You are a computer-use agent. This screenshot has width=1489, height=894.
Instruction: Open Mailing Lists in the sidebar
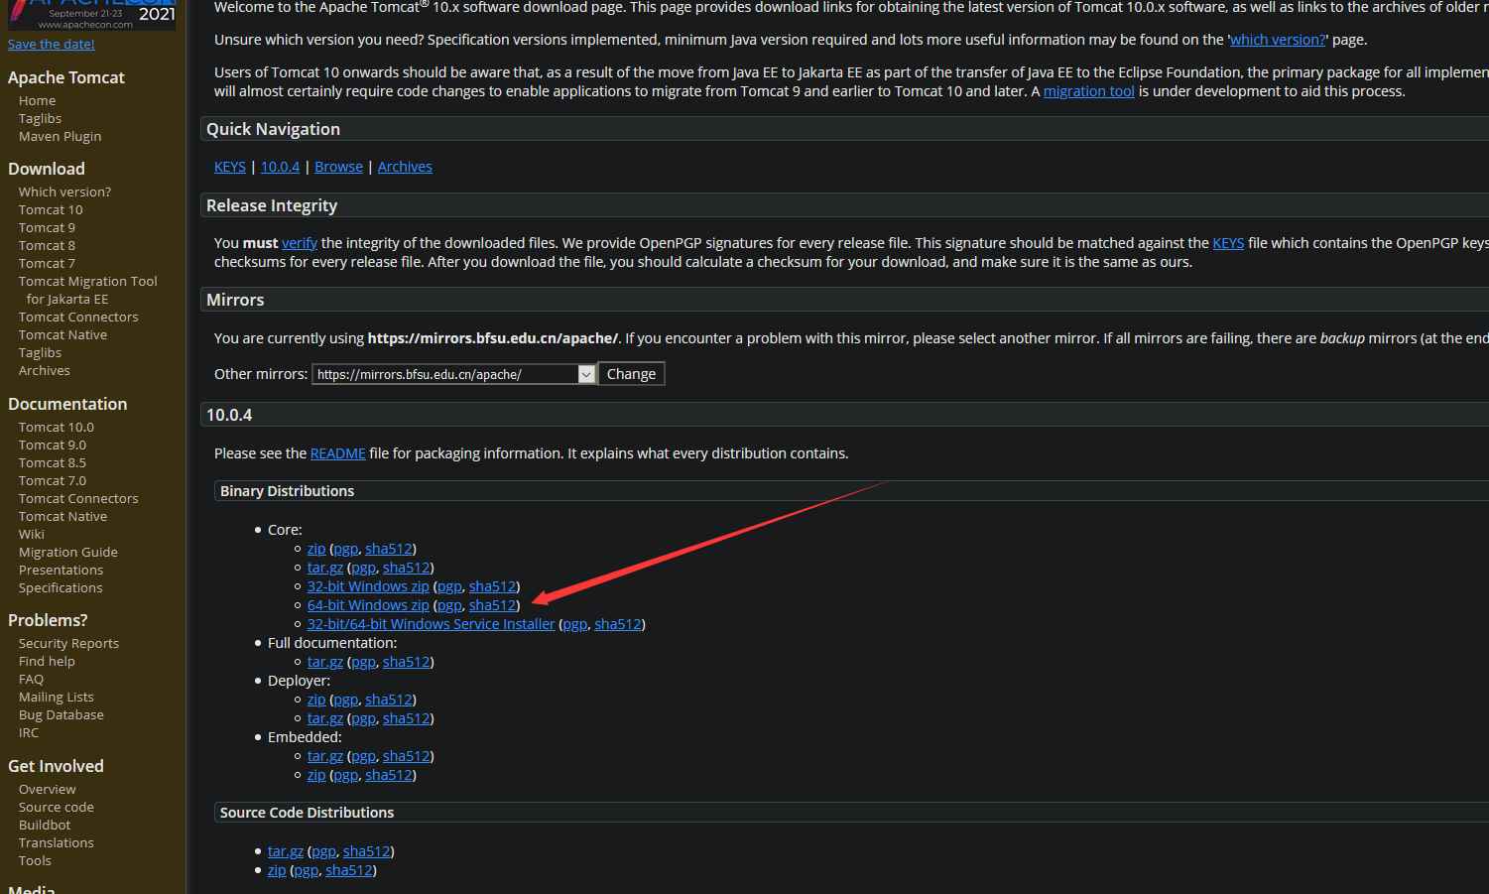click(57, 698)
